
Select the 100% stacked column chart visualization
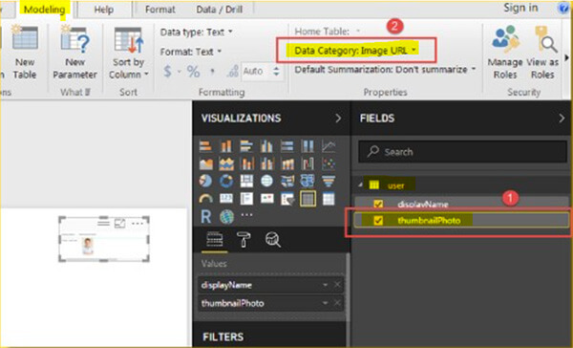[x=308, y=146]
